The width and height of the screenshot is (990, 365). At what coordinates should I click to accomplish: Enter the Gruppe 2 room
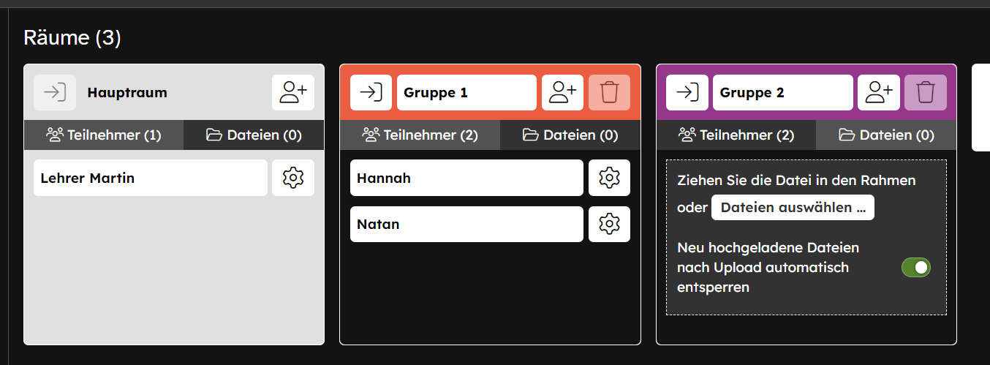[687, 93]
